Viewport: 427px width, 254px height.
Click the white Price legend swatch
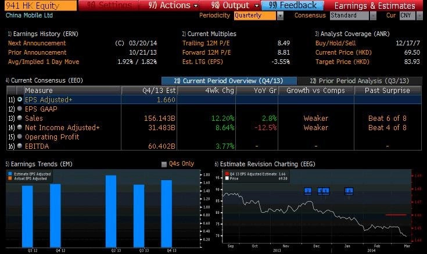(x=227, y=178)
